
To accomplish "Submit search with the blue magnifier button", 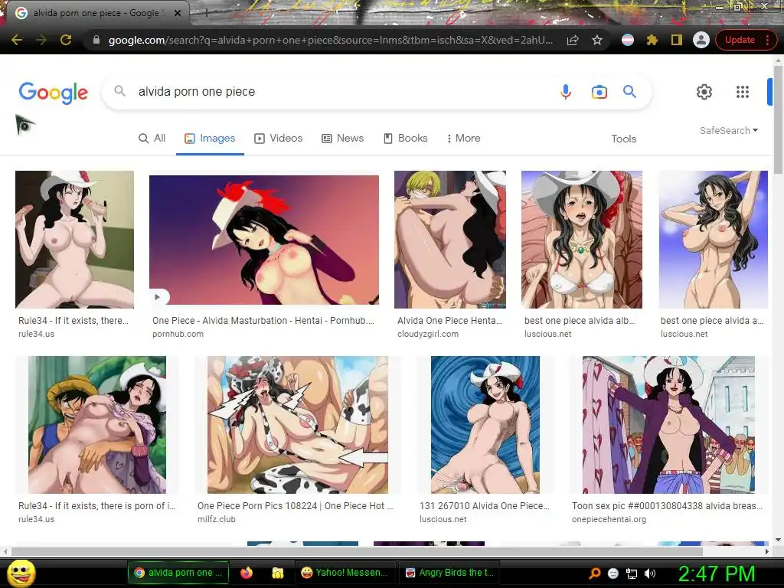I will (629, 92).
